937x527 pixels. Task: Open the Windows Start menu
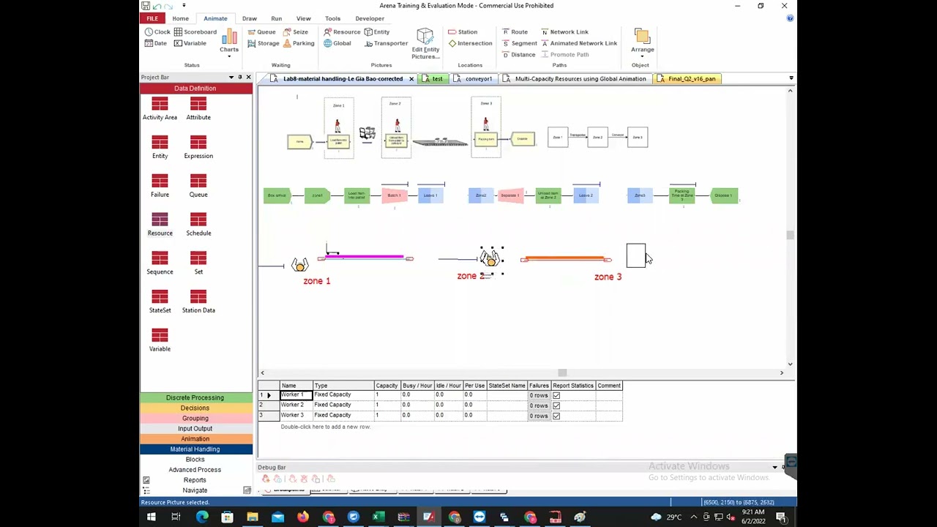tap(151, 517)
